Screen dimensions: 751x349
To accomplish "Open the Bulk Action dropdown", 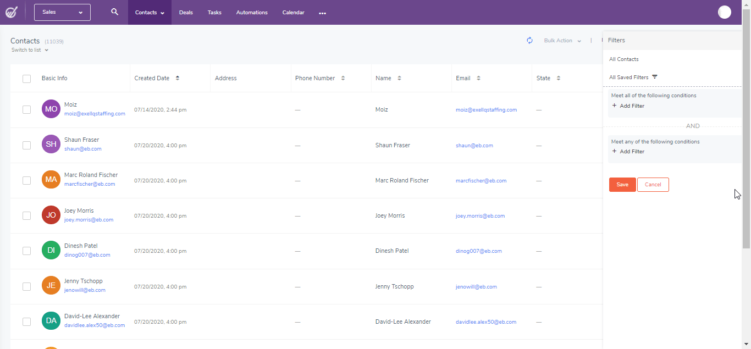I will coord(562,41).
